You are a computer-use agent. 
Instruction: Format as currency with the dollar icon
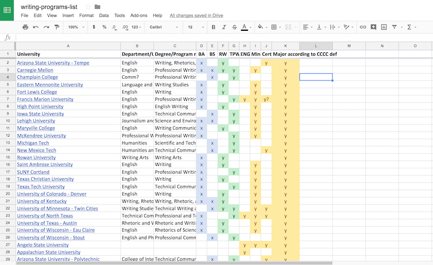coord(94,27)
